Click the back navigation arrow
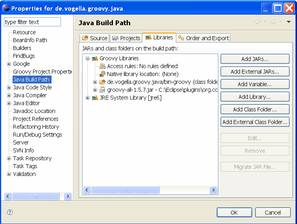 [x=258, y=22]
